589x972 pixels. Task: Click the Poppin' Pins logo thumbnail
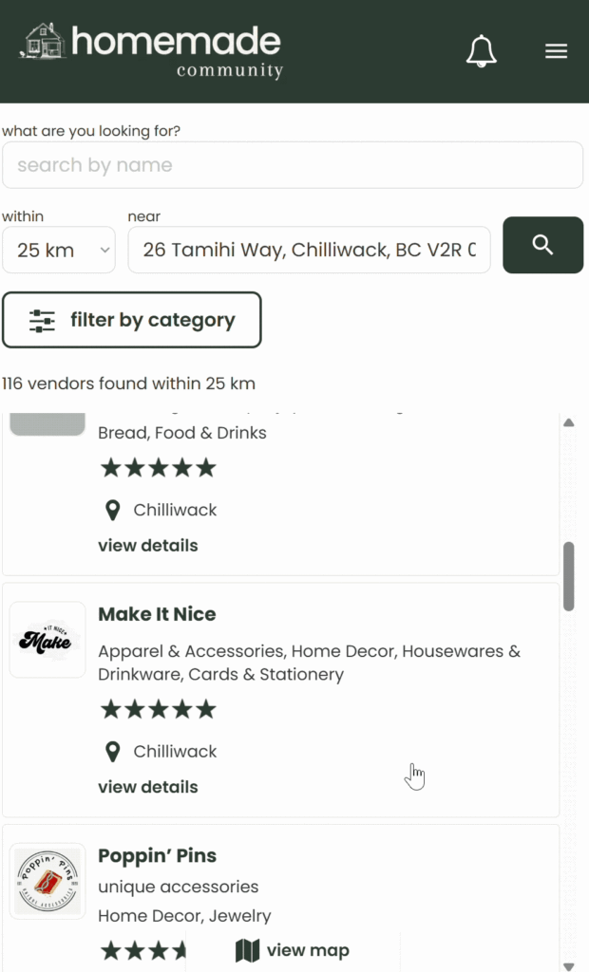point(47,881)
